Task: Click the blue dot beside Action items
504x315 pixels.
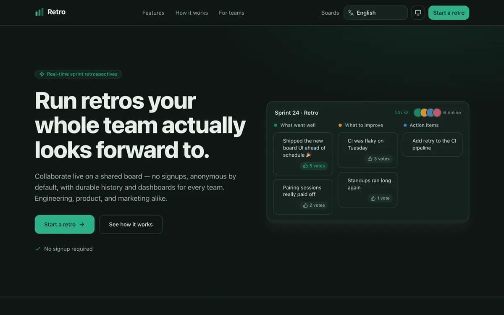Action: (405, 125)
